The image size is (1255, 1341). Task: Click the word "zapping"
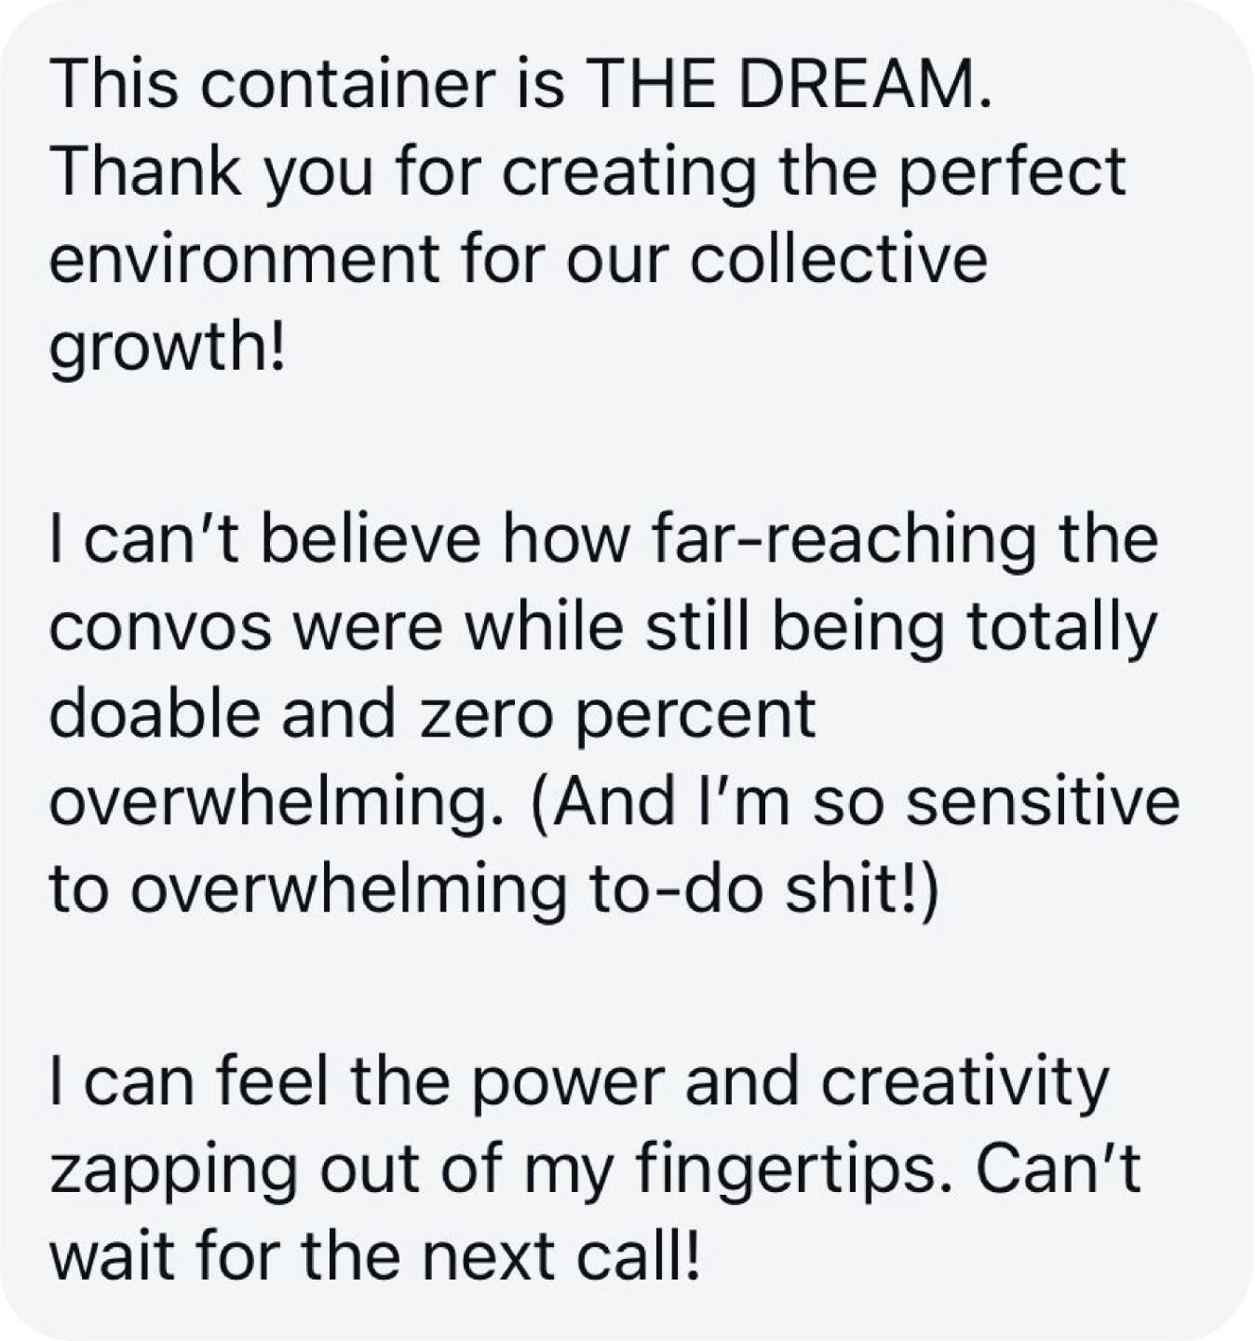coord(173,1170)
